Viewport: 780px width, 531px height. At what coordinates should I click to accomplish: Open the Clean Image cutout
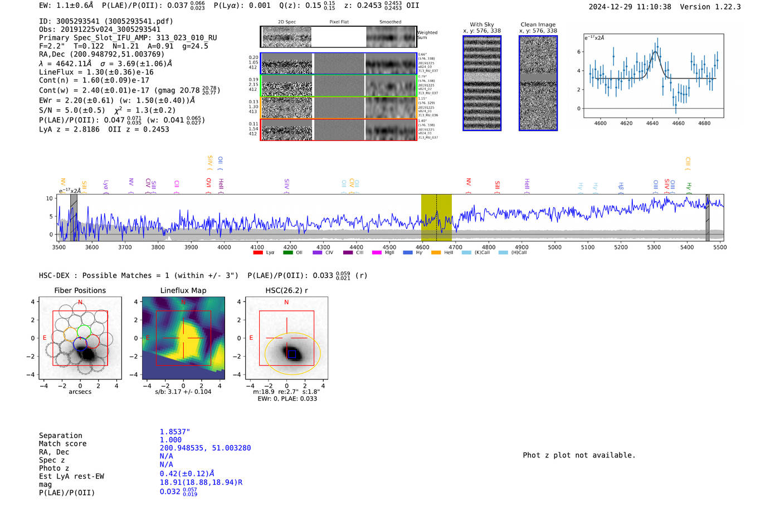click(x=538, y=84)
